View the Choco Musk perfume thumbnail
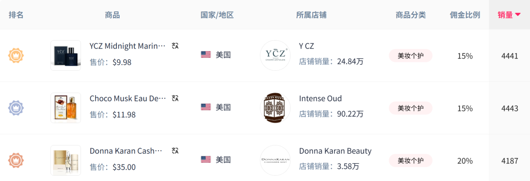The height and width of the screenshot is (181, 530). pos(66,108)
